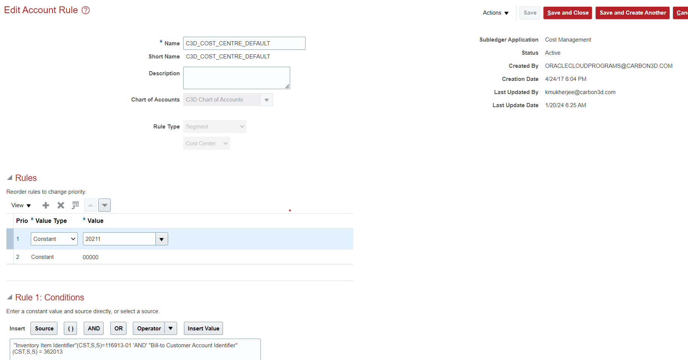Click the Value column header
Image resolution: width=688 pixels, height=360 pixels.
click(95, 221)
